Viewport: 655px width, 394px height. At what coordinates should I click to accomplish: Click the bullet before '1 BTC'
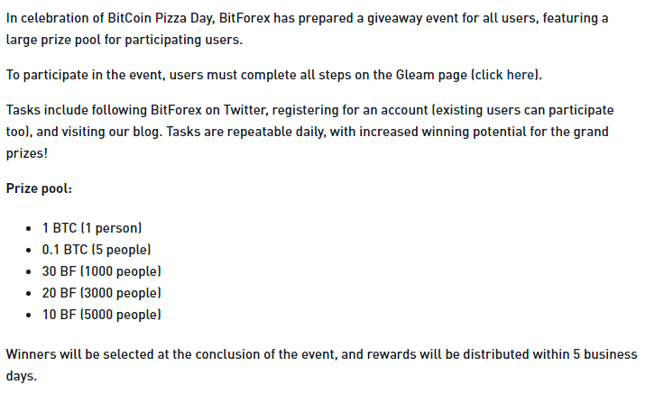pyautogui.click(x=28, y=228)
